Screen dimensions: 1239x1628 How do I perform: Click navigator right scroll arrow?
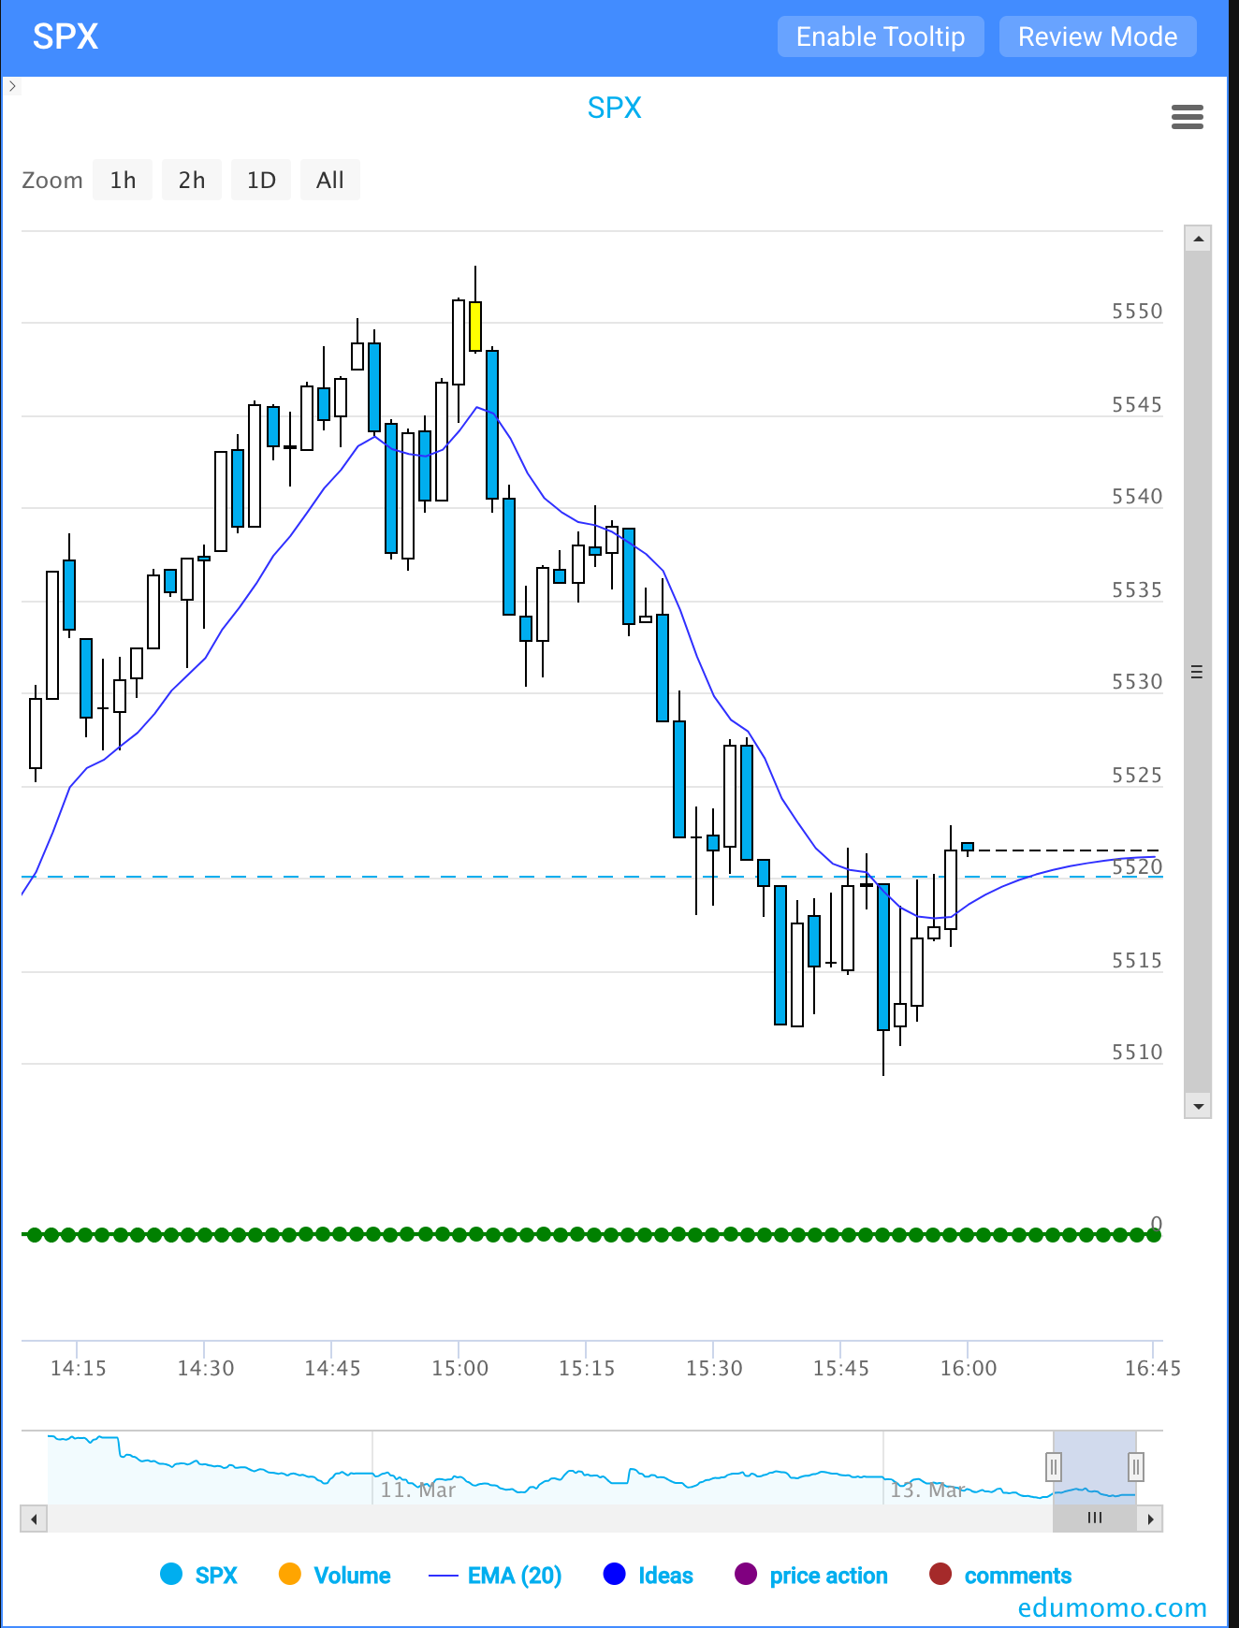tap(1150, 1519)
